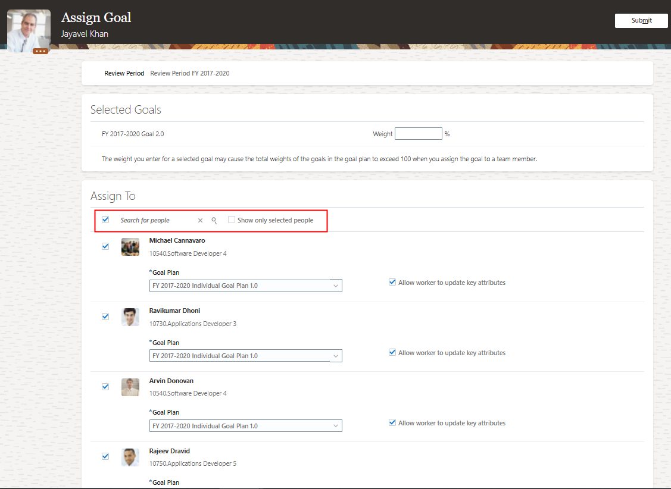
Task: Click 10750.Applications Developer 5 text
Action: click(x=192, y=463)
